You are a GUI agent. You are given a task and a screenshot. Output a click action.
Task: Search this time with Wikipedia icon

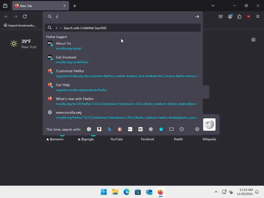tap(141, 129)
